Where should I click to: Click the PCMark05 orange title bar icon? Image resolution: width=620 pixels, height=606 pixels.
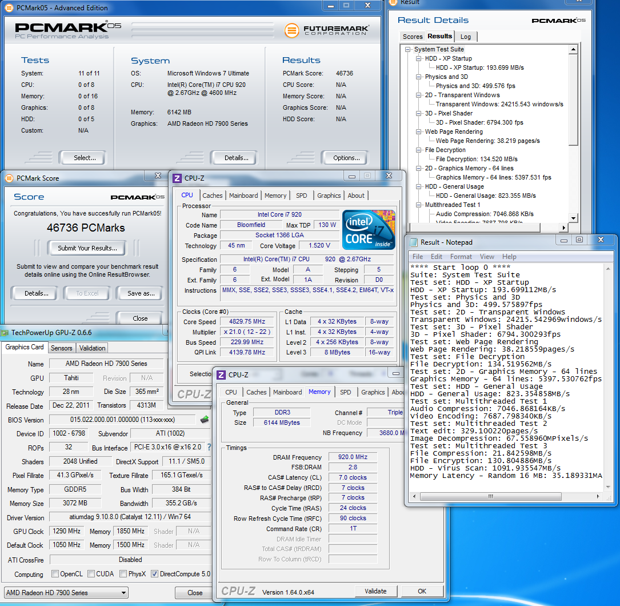tap(9, 7)
